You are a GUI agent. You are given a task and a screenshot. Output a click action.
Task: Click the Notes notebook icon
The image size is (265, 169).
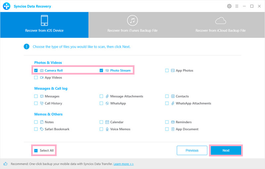(42, 122)
